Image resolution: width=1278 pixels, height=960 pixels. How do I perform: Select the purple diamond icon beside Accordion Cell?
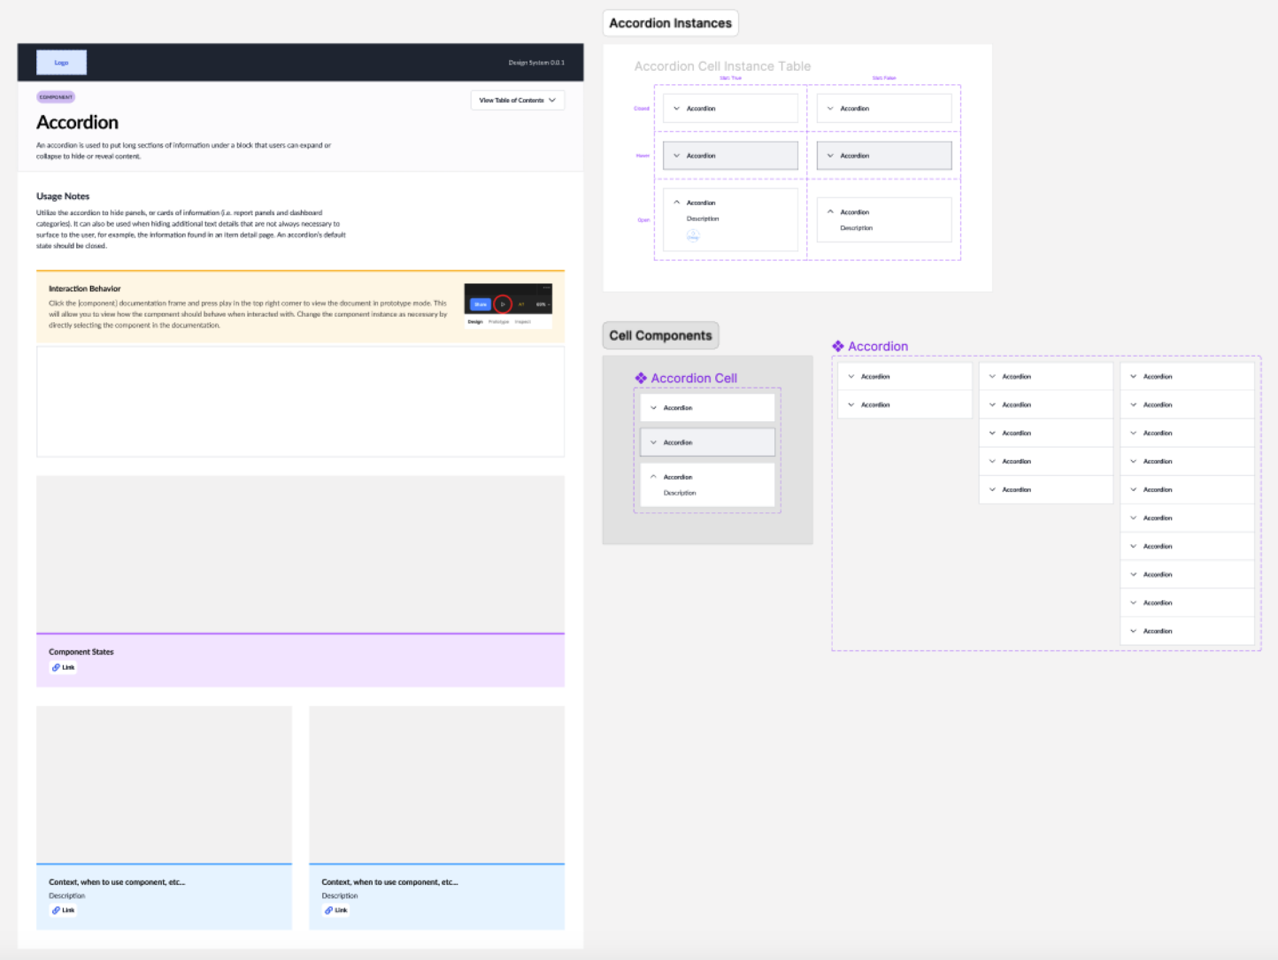click(642, 378)
